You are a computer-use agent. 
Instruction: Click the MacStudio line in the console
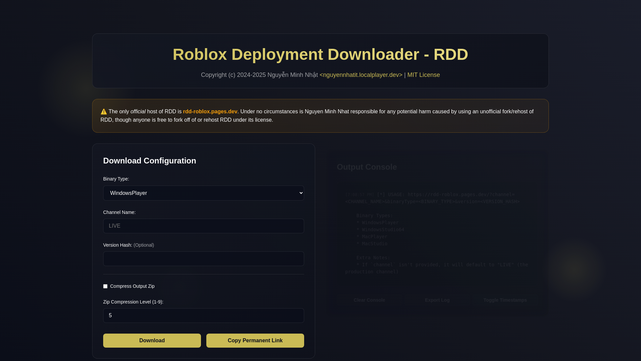tap(372, 244)
